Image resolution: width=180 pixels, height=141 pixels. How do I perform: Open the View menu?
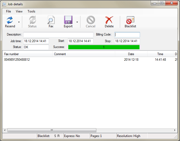pos(19,11)
